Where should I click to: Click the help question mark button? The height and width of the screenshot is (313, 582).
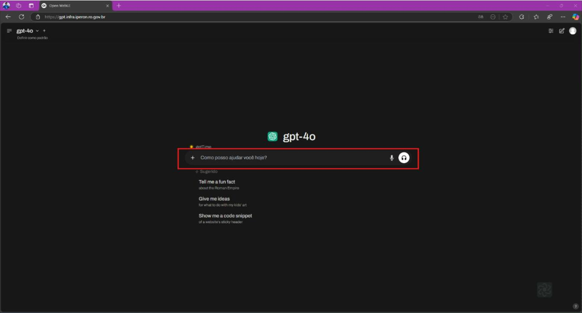576,306
